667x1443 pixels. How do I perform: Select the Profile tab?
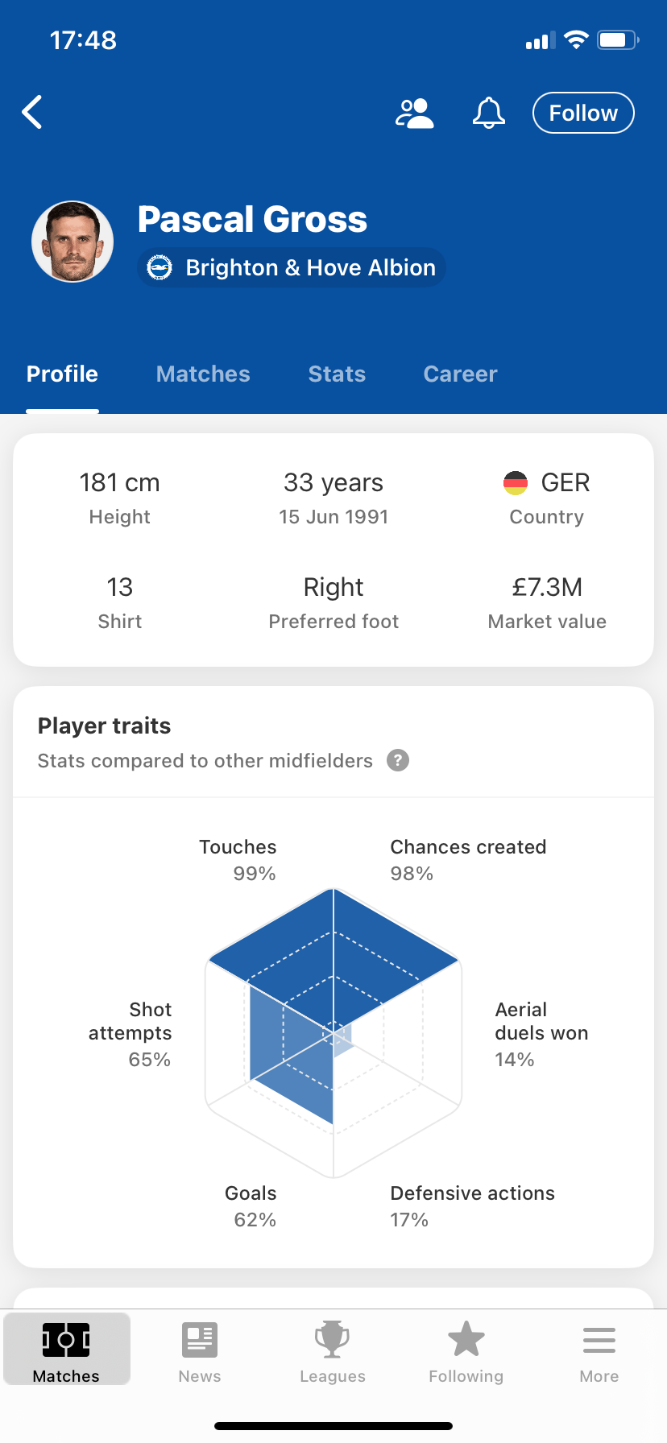tap(62, 374)
